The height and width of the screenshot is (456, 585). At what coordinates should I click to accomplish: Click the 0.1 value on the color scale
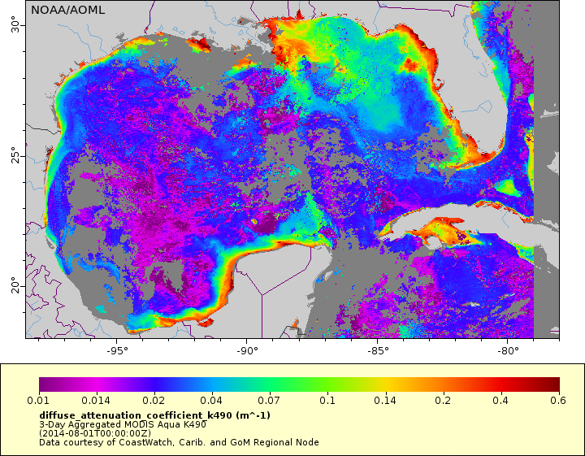[x=327, y=401]
